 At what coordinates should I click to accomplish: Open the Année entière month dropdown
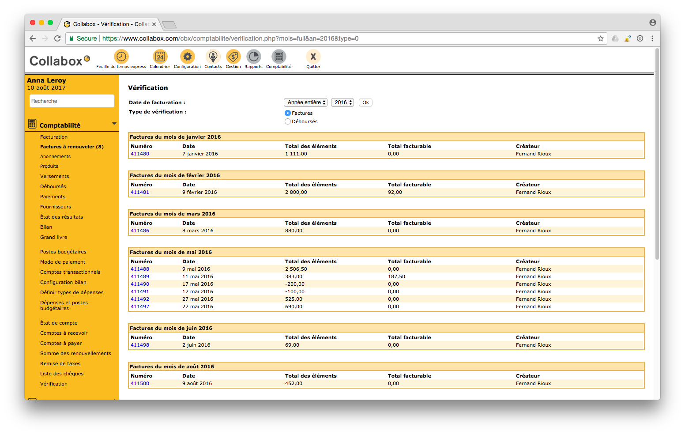[305, 102]
